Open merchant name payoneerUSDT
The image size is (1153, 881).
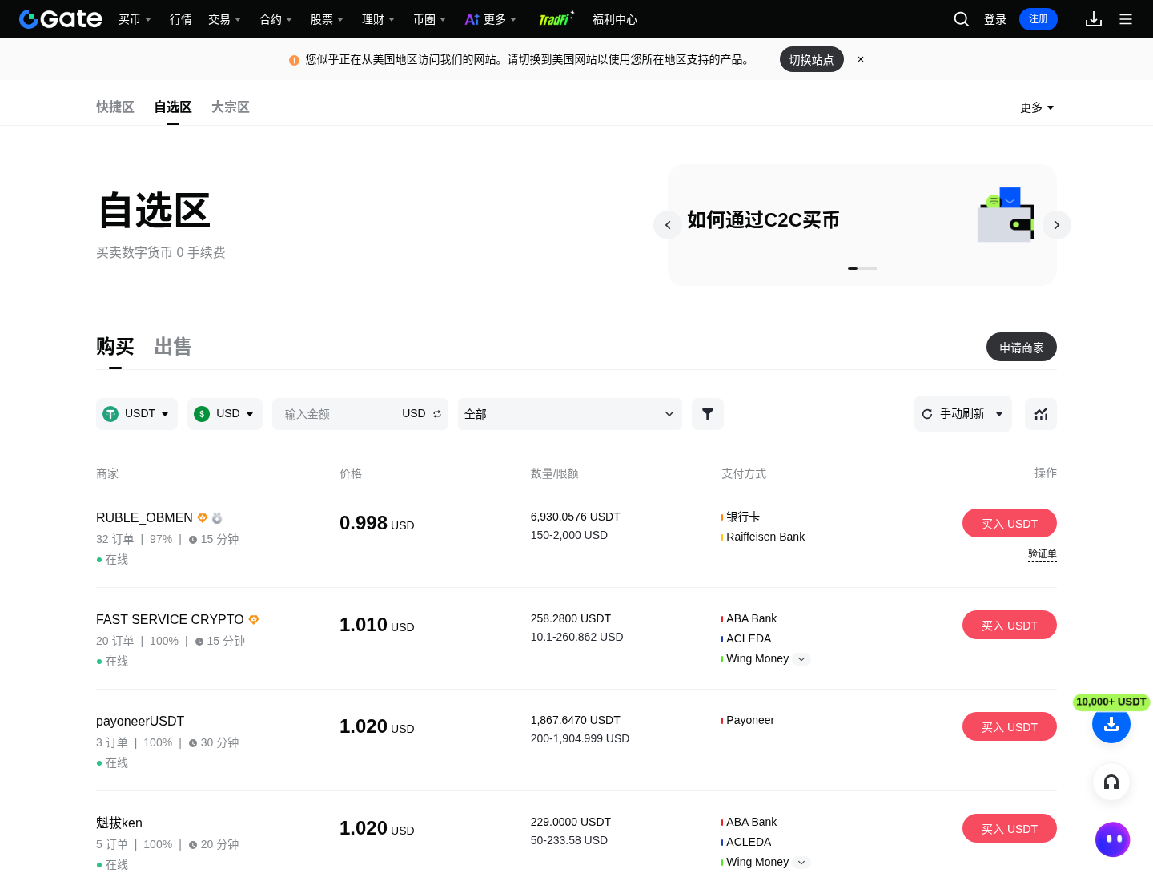coord(140,721)
